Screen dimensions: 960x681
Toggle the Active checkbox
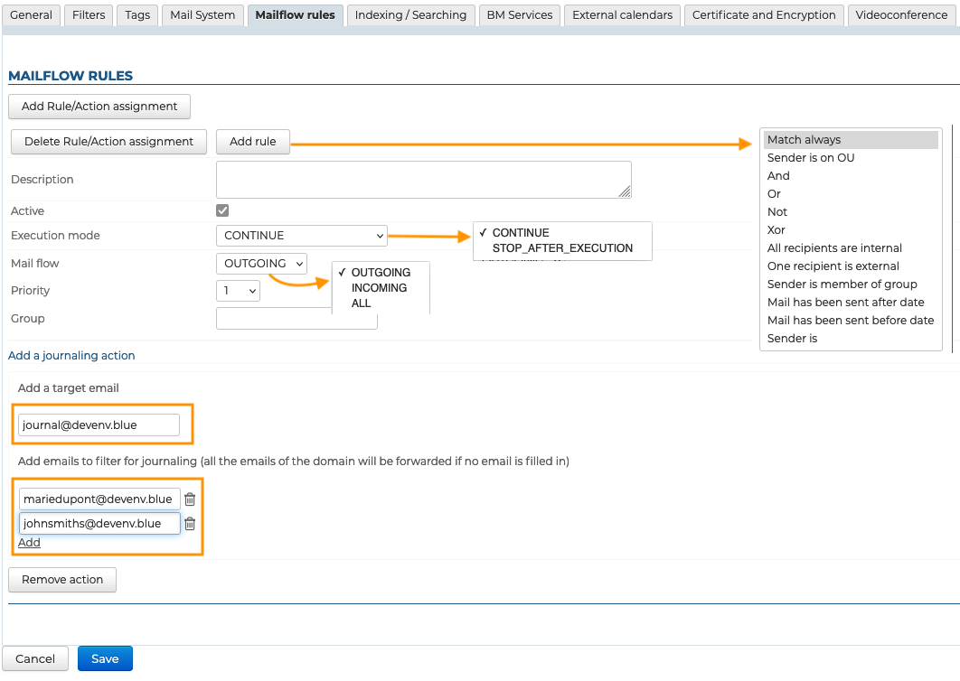[222, 210]
